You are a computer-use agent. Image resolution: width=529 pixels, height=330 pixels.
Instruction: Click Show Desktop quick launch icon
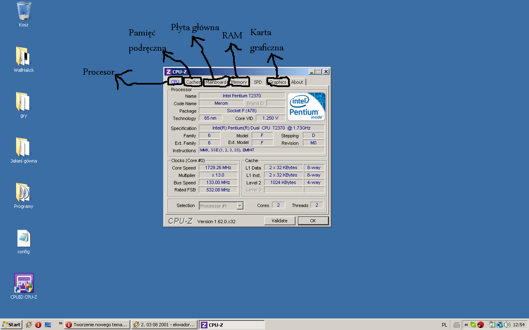(48, 325)
